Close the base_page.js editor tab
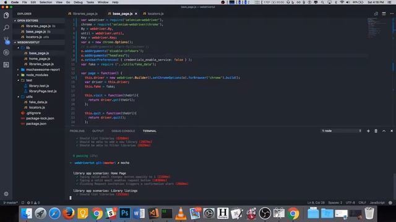 (136, 14)
